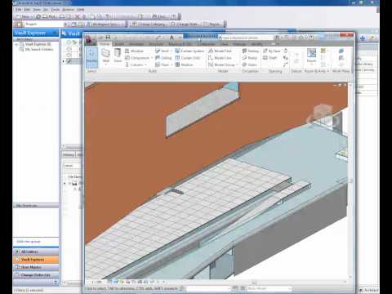Viewport: 392px width, 294px height.
Task: Choose the Ceiling tool
Action: 163,58
